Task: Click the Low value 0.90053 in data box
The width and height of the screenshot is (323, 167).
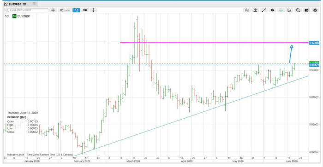Action: click(x=33, y=128)
